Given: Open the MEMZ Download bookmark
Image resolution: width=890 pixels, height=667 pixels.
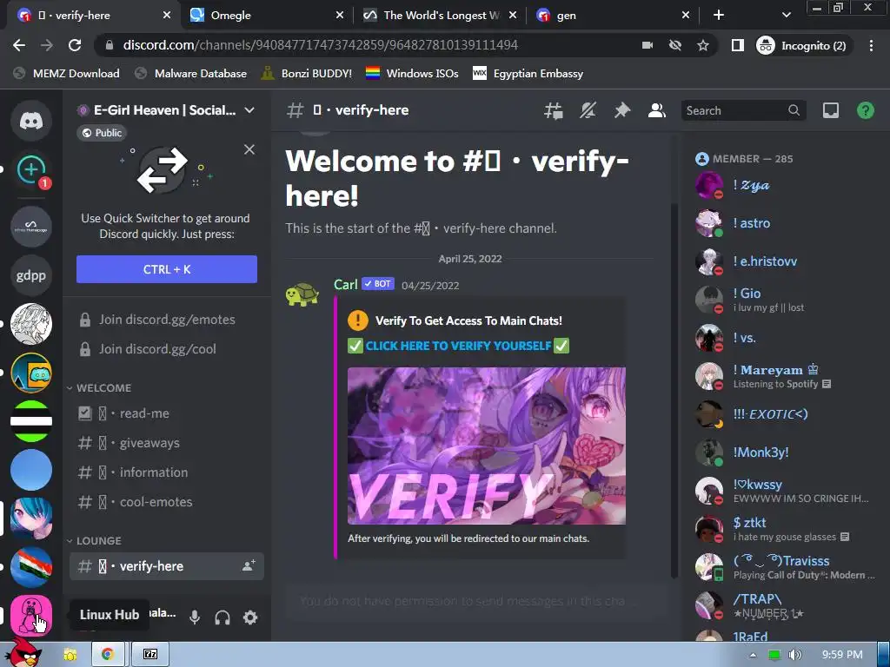Looking at the screenshot, I should pyautogui.click(x=67, y=74).
